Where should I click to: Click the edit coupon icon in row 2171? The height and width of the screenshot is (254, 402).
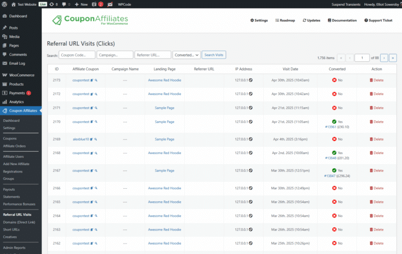tap(92, 108)
